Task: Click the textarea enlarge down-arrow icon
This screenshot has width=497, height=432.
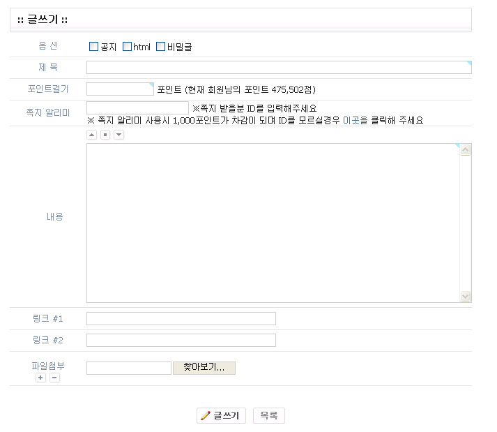Action: point(119,135)
